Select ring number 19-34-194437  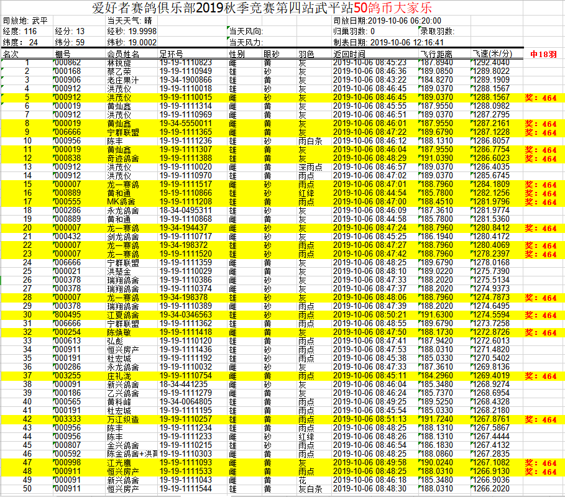pos(183,228)
